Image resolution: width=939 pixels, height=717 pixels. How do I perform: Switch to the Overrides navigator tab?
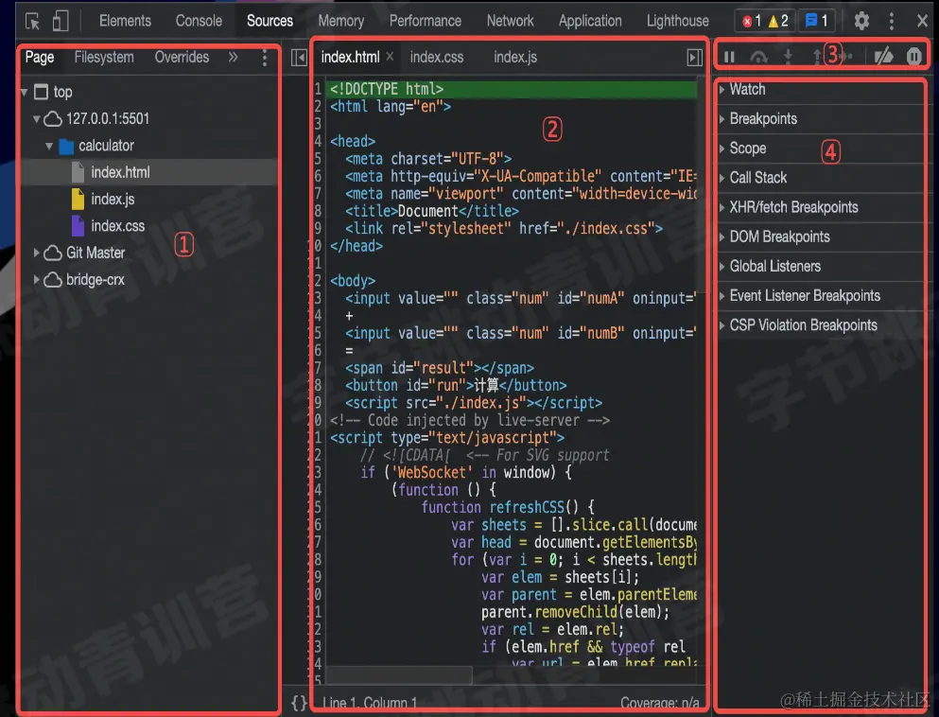pos(183,58)
